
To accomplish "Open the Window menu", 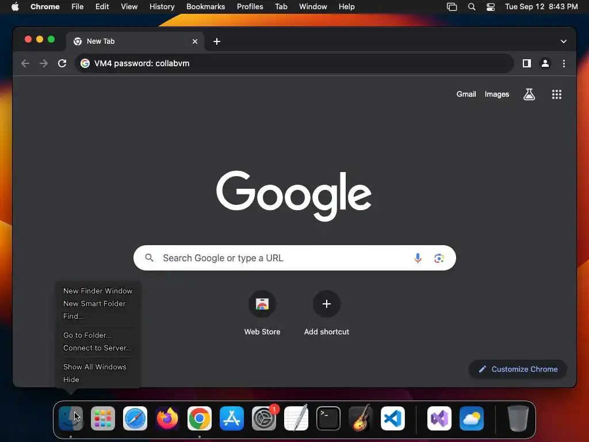I will (313, 7).
